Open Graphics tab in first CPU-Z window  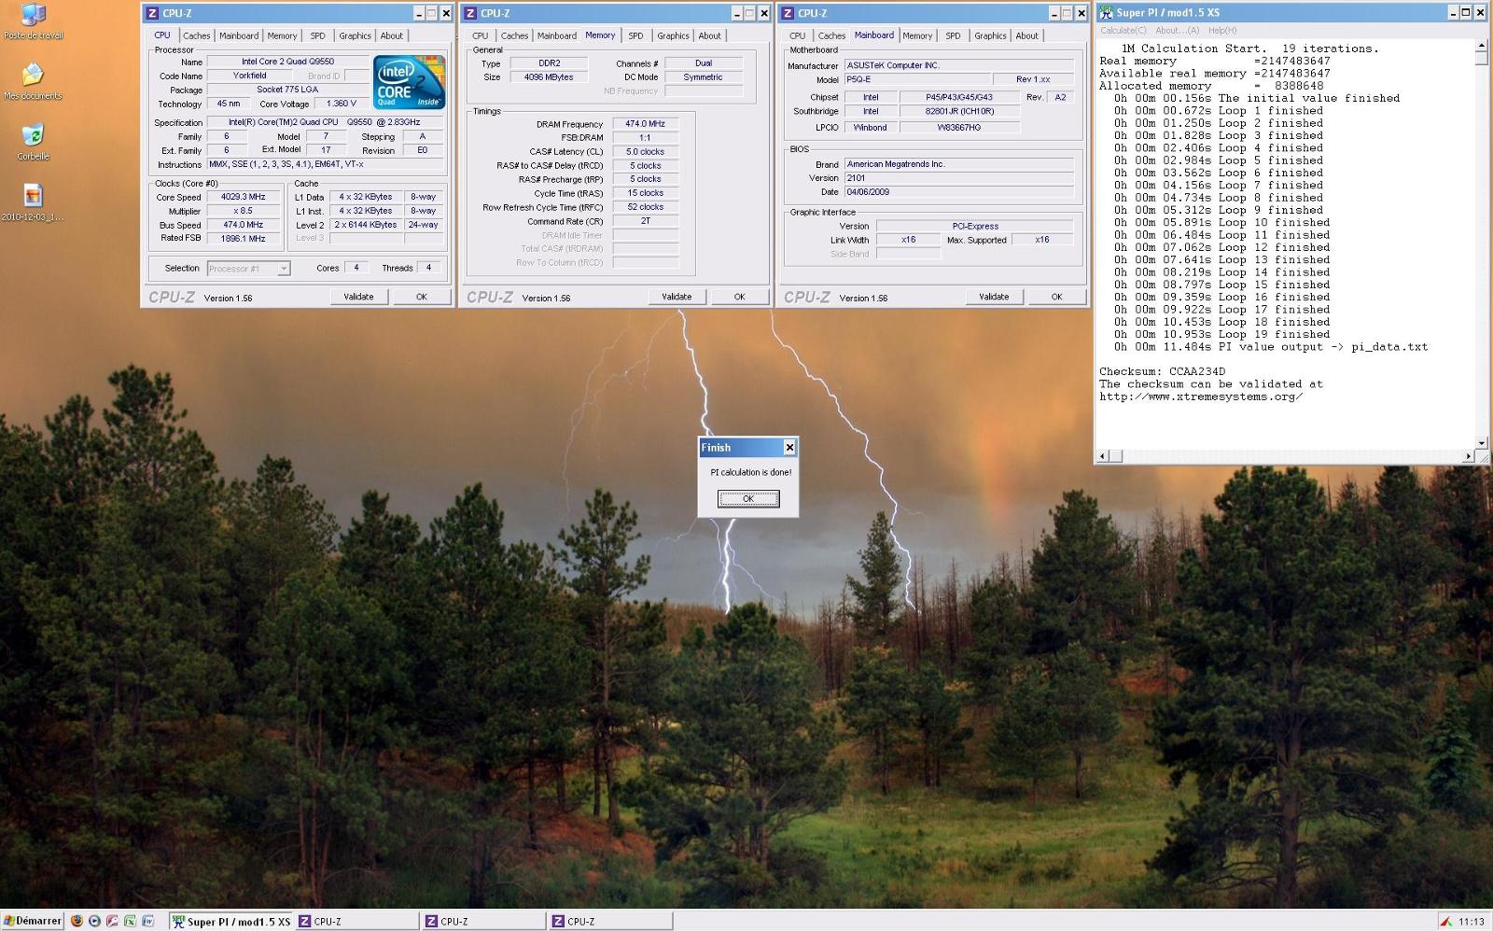pos(355,36)
